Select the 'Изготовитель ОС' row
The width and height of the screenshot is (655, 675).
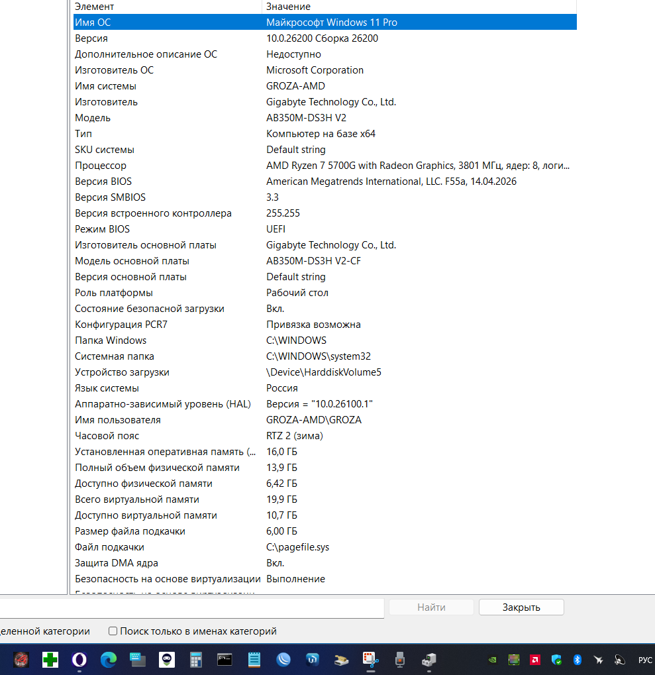pos(325,70)
